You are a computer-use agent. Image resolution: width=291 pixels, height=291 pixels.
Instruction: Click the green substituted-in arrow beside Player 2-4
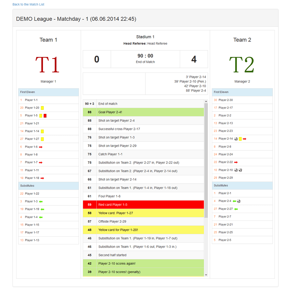click(234, 201)
